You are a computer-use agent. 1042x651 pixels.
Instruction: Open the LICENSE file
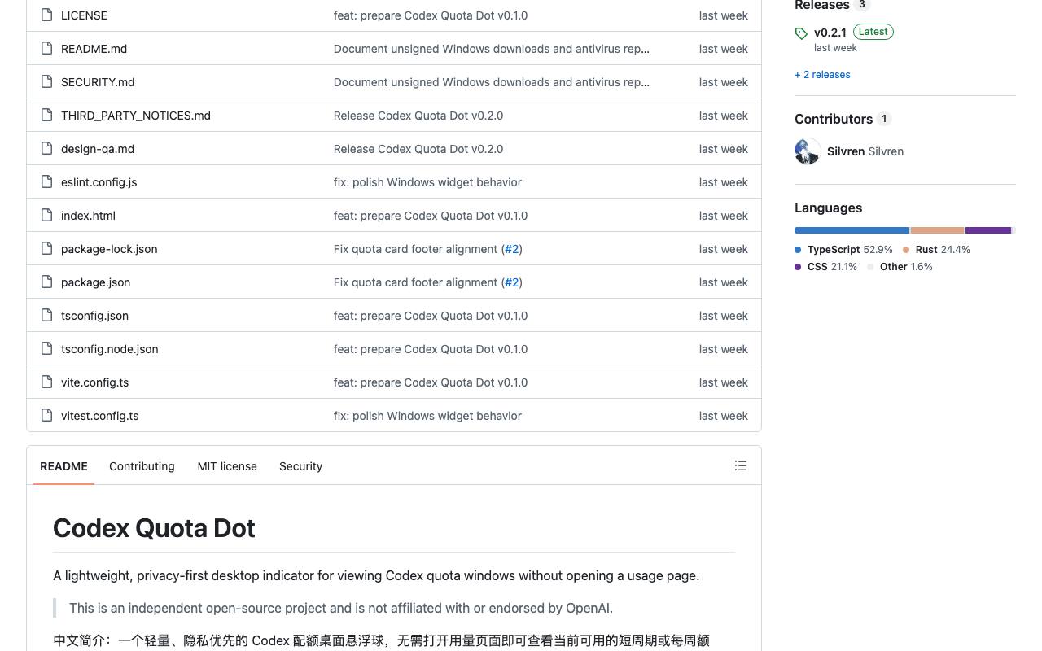(84, 15)
